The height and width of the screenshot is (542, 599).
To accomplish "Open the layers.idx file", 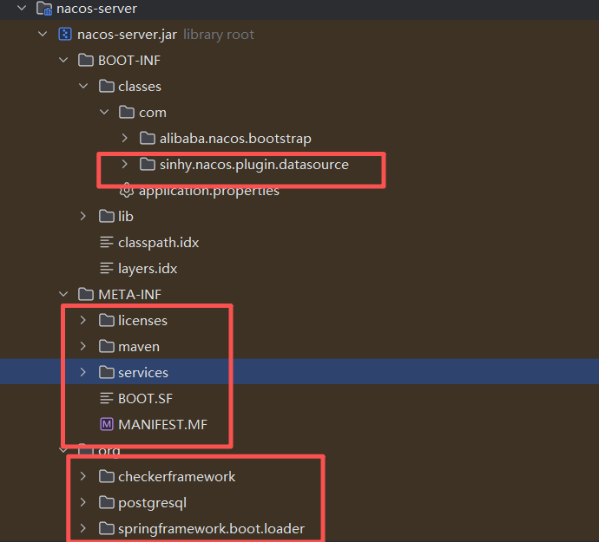I will (148, 269).
